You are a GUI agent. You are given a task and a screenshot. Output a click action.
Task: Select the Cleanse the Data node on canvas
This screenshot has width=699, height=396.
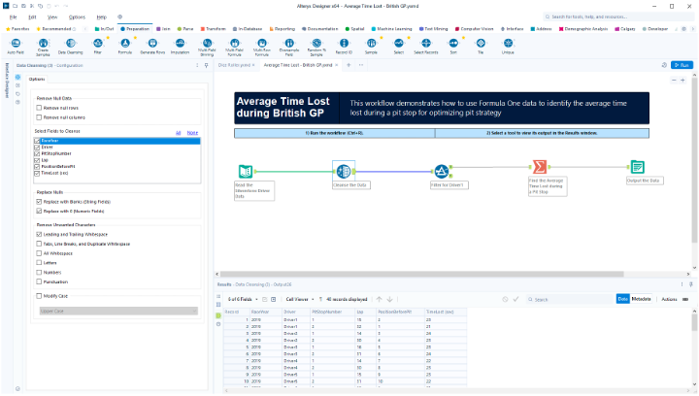[x=344, y=171]
